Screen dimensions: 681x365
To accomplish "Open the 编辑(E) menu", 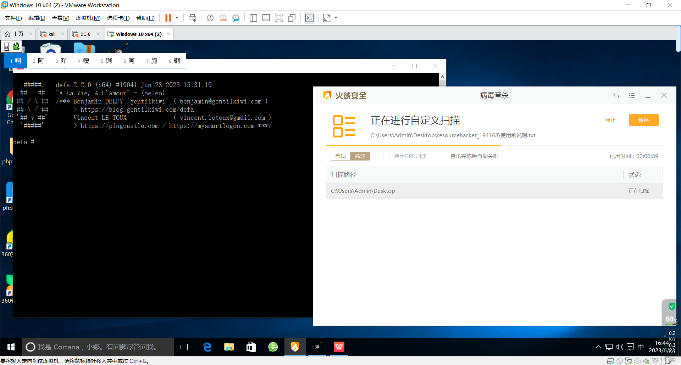I will pos(37,18).
